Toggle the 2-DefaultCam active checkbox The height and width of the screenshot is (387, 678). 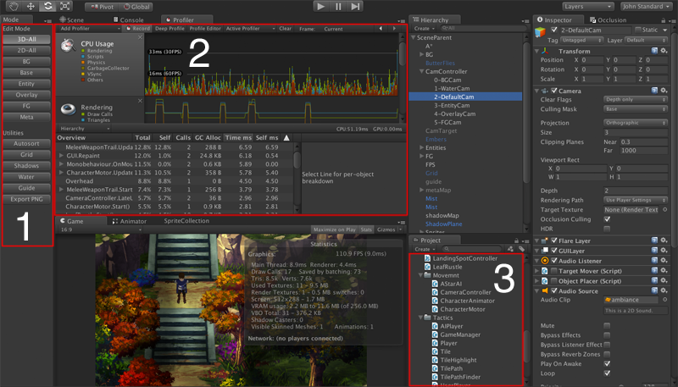point(554,30)
